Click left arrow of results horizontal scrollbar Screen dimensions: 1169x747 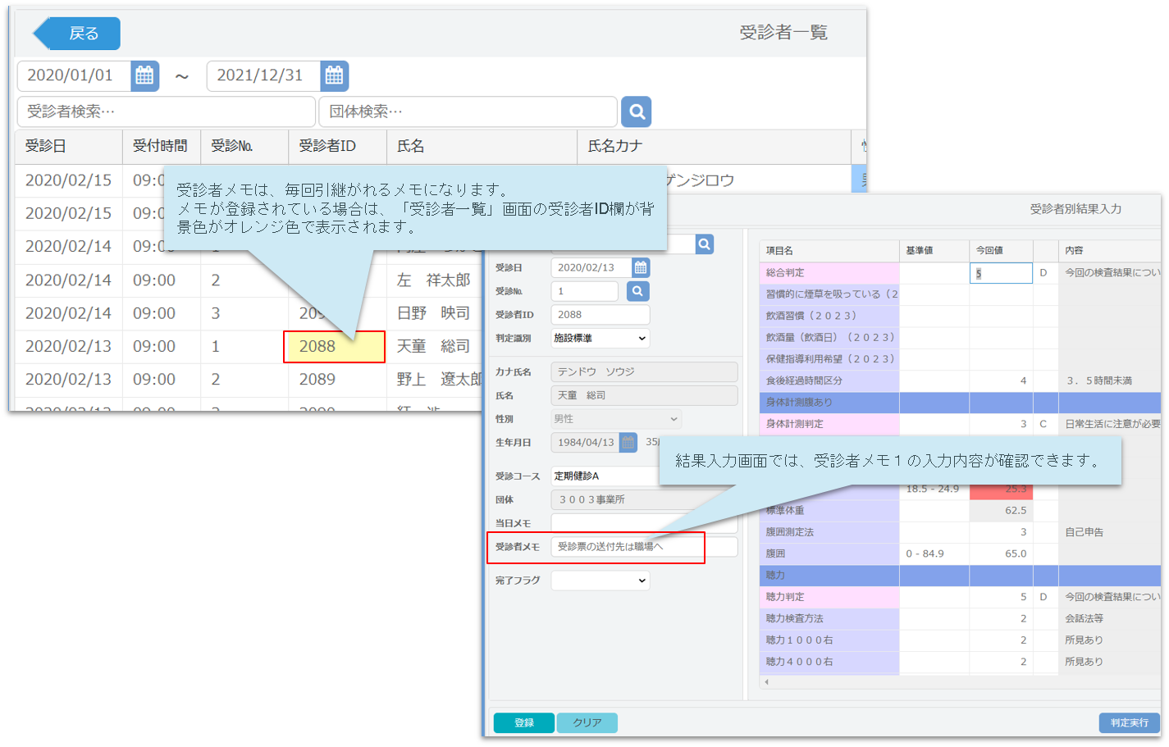tap(766, 681)
